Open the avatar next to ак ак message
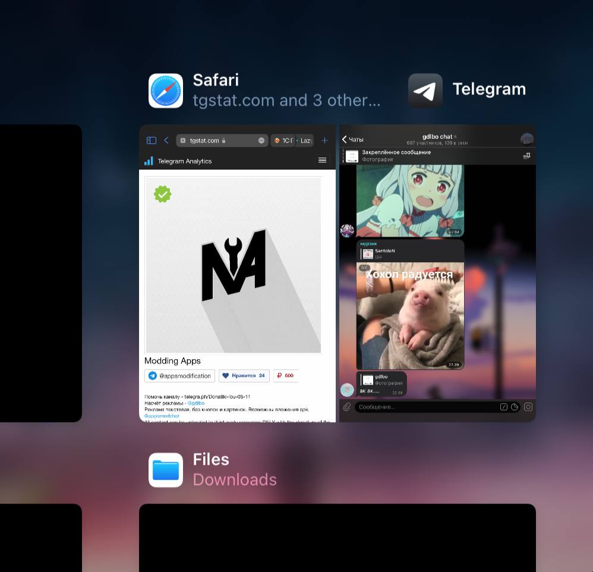The height and width of the screenshot is (572, 593). 347,390
